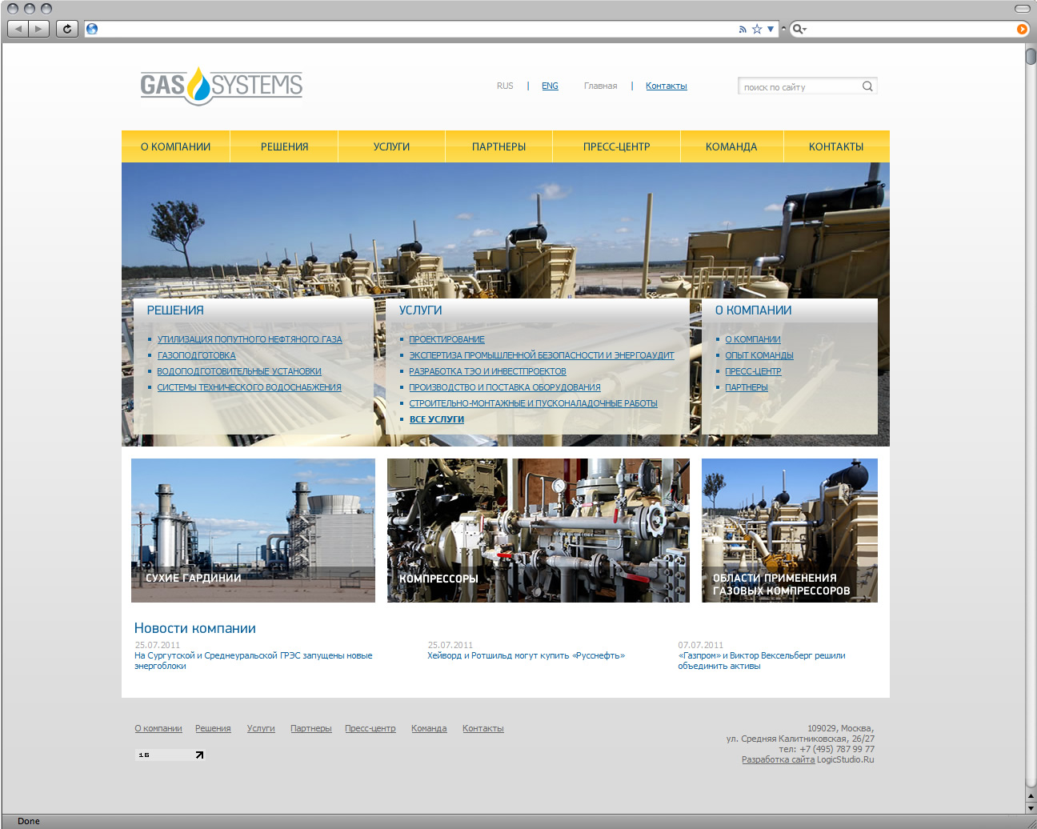The image size is (1037, 829).
Task: Open news Хейворд и Ротшильд Русснефть
Action: click(527, 655)
